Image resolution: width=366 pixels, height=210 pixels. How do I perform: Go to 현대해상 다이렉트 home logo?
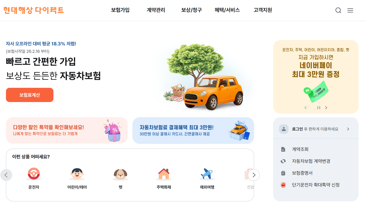pos(34,10)
